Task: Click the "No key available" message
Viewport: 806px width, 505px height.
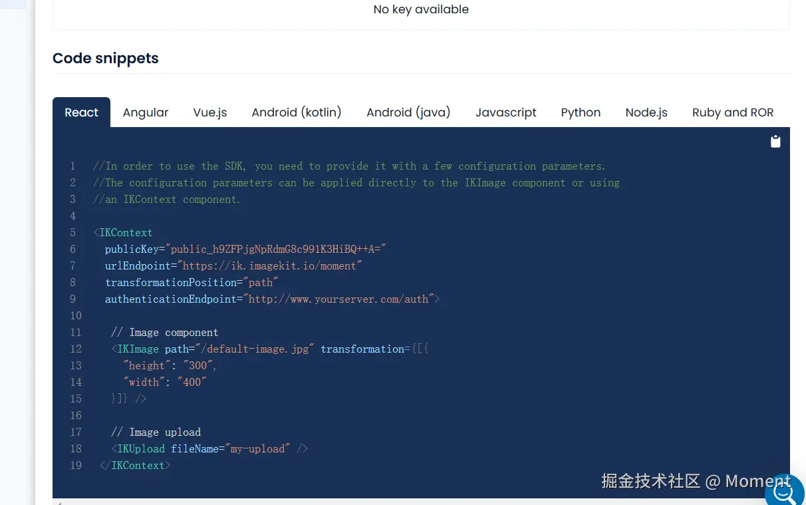Action: coord(421,9)
